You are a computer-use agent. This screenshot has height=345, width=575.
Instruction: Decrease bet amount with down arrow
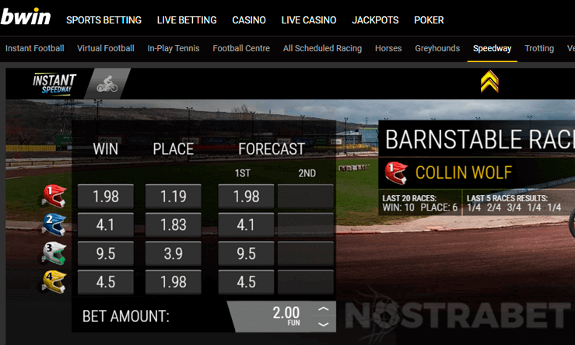[323, 324]
